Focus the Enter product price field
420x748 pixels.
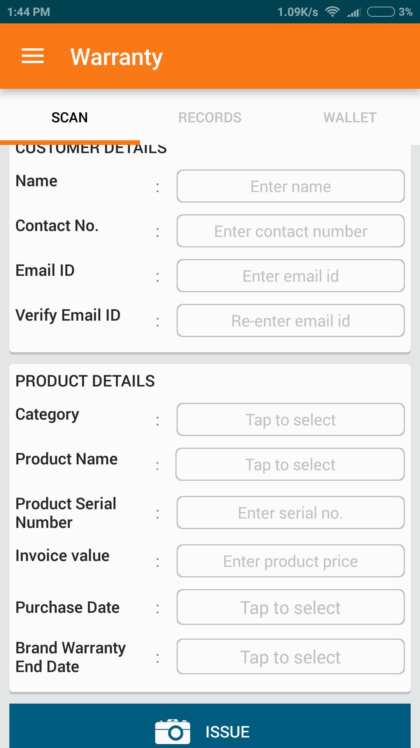[290, 561]
